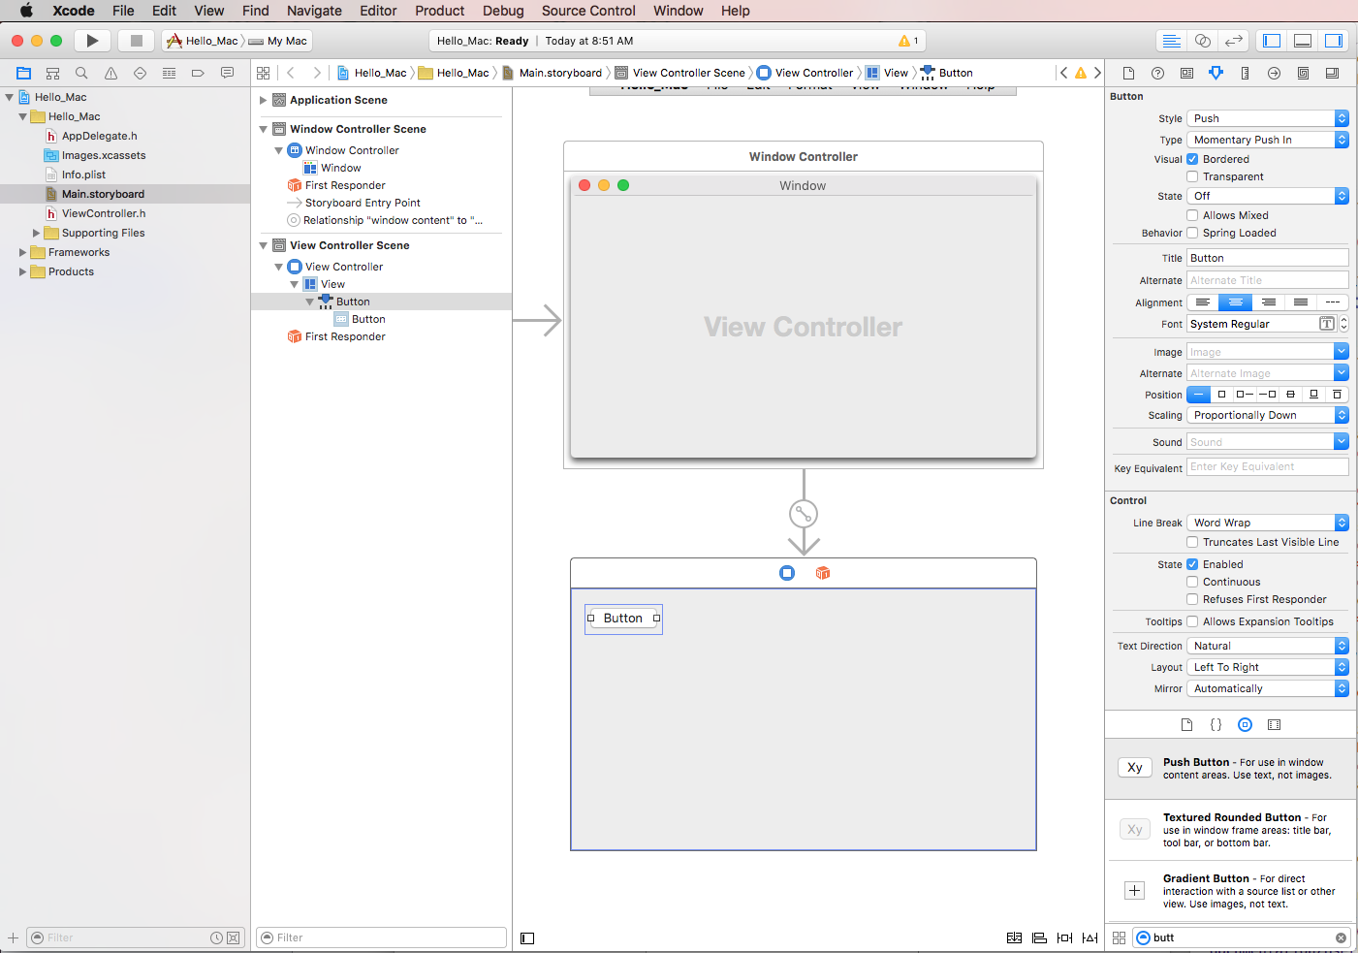The height and width of the screenshot is (953, 1358).
Task: Open the Identity inspector
Action: (x=1186, y=73)
